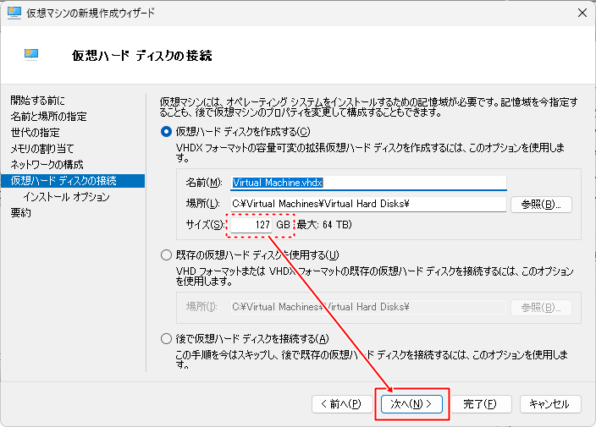Select the 仮想ハード ディスクの接続 step

pyautogui.click(x=63, y=180)
